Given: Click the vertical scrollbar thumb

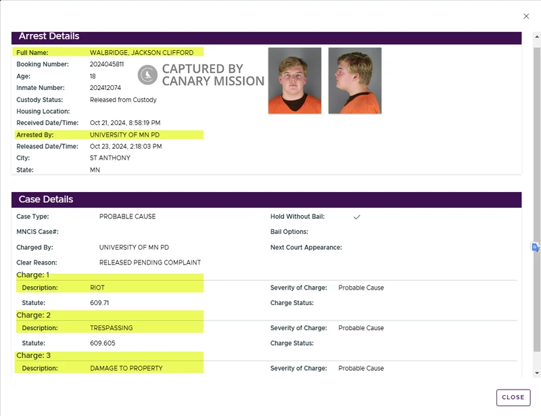Looking at the screenshot, I should click(536, 200).
